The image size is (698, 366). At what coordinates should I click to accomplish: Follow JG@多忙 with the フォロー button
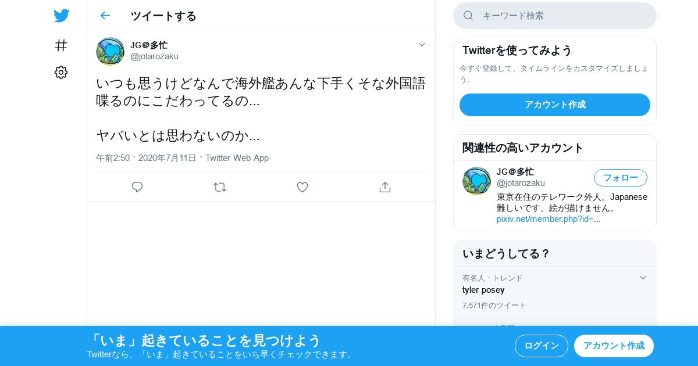pos(621,178)
